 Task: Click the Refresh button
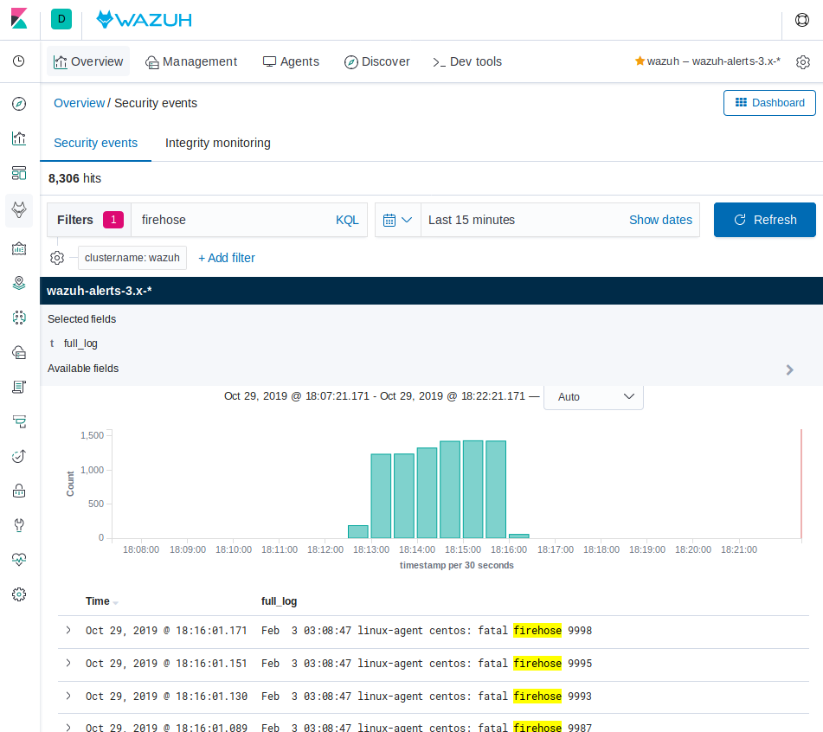coord(765,220)
